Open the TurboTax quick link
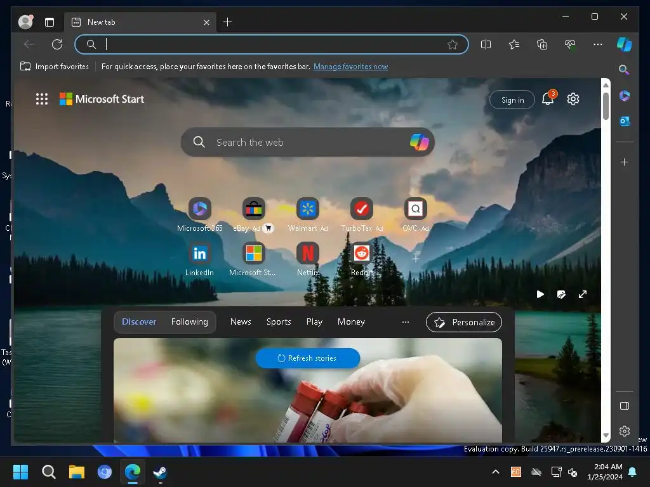Viewport: 650px width, 487px height. (x=361, y=214)
